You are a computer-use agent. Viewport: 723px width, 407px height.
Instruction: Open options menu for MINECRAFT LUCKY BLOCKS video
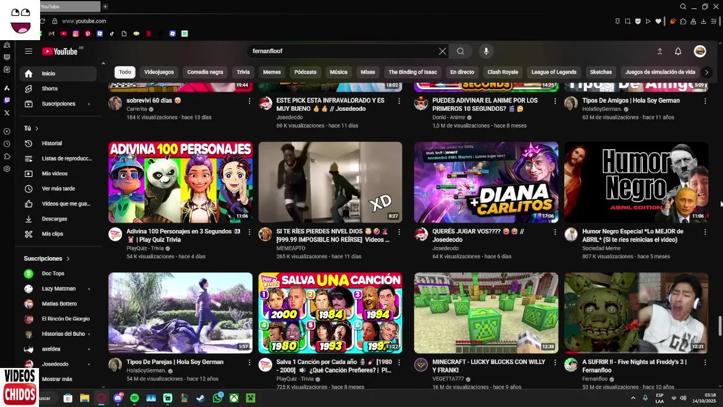tap(555, 362)
